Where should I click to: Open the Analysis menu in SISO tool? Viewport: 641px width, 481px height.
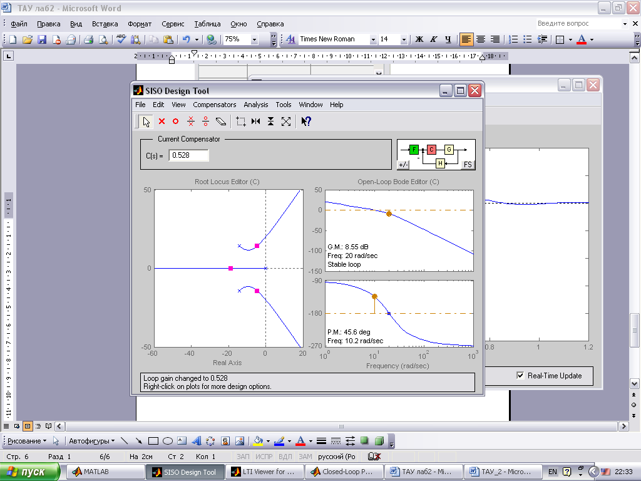pos(256,105)
